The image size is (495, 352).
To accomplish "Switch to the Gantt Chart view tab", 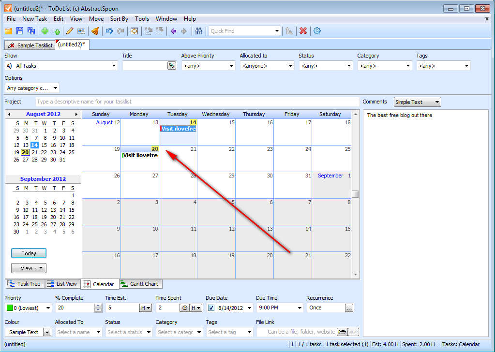I will coord(141,284).
